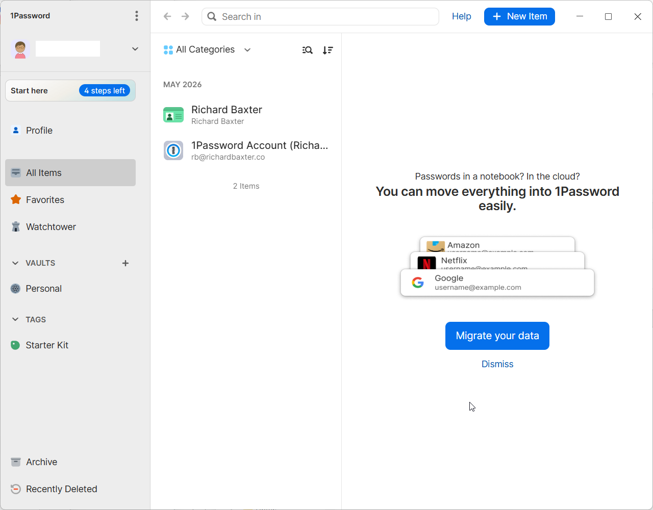Viewport: 653px width, 510px height.
Task: Select All Items in the sidebar
Action: click(x=70, y=173)
